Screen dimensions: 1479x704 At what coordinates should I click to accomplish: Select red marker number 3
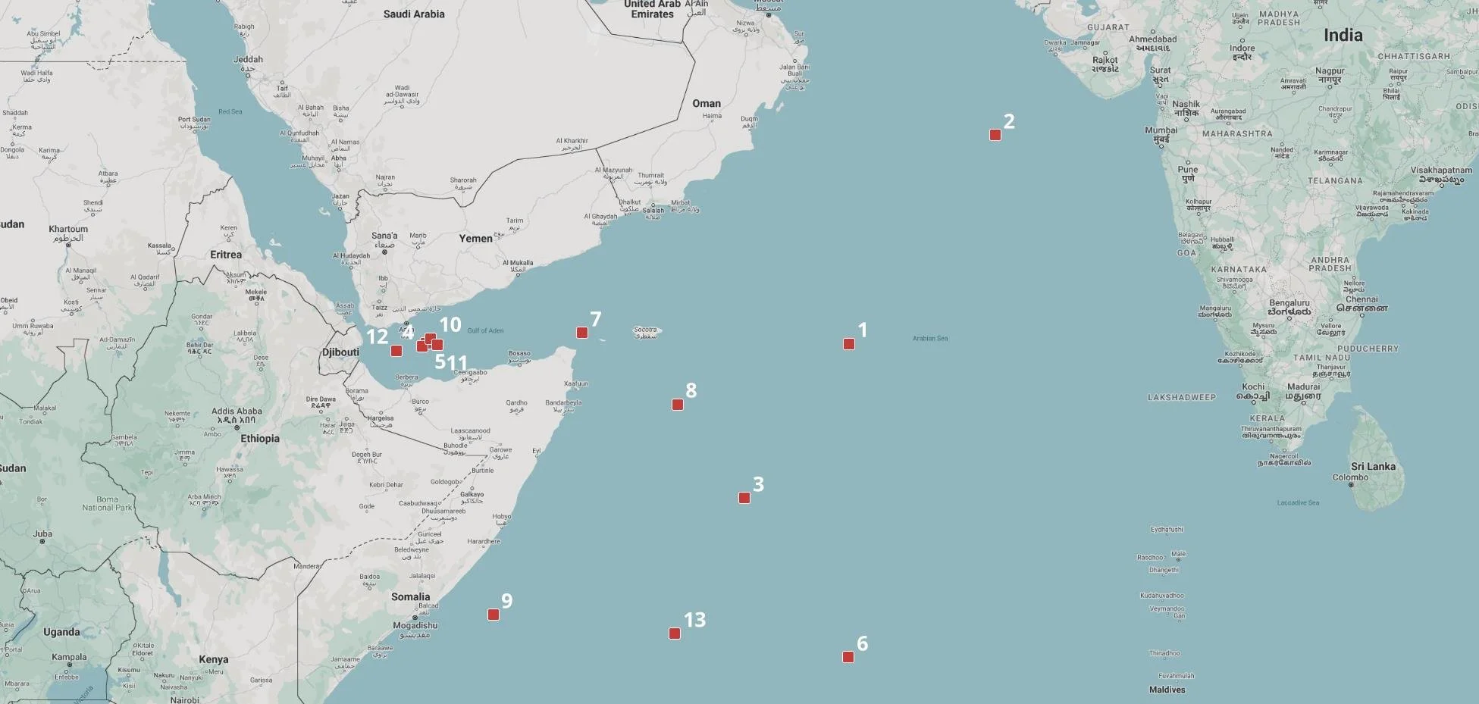pos(744,498)
